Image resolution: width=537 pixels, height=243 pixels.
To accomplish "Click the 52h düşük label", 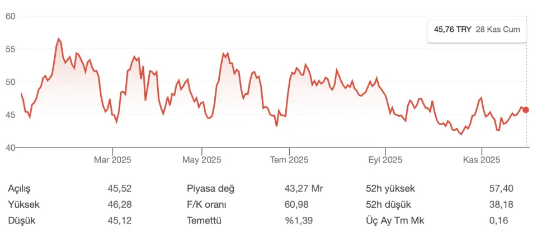I will (389, 204).
